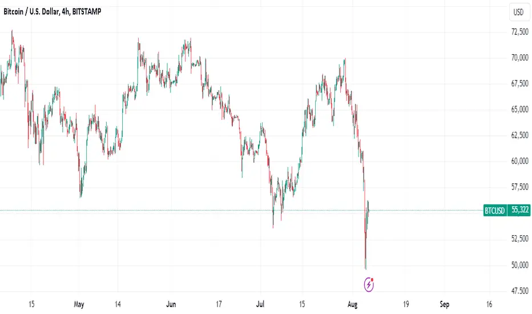This screenshot has height=314, width=532.
Task: Click the 72,500 price axis label
Action: (520, 32)
